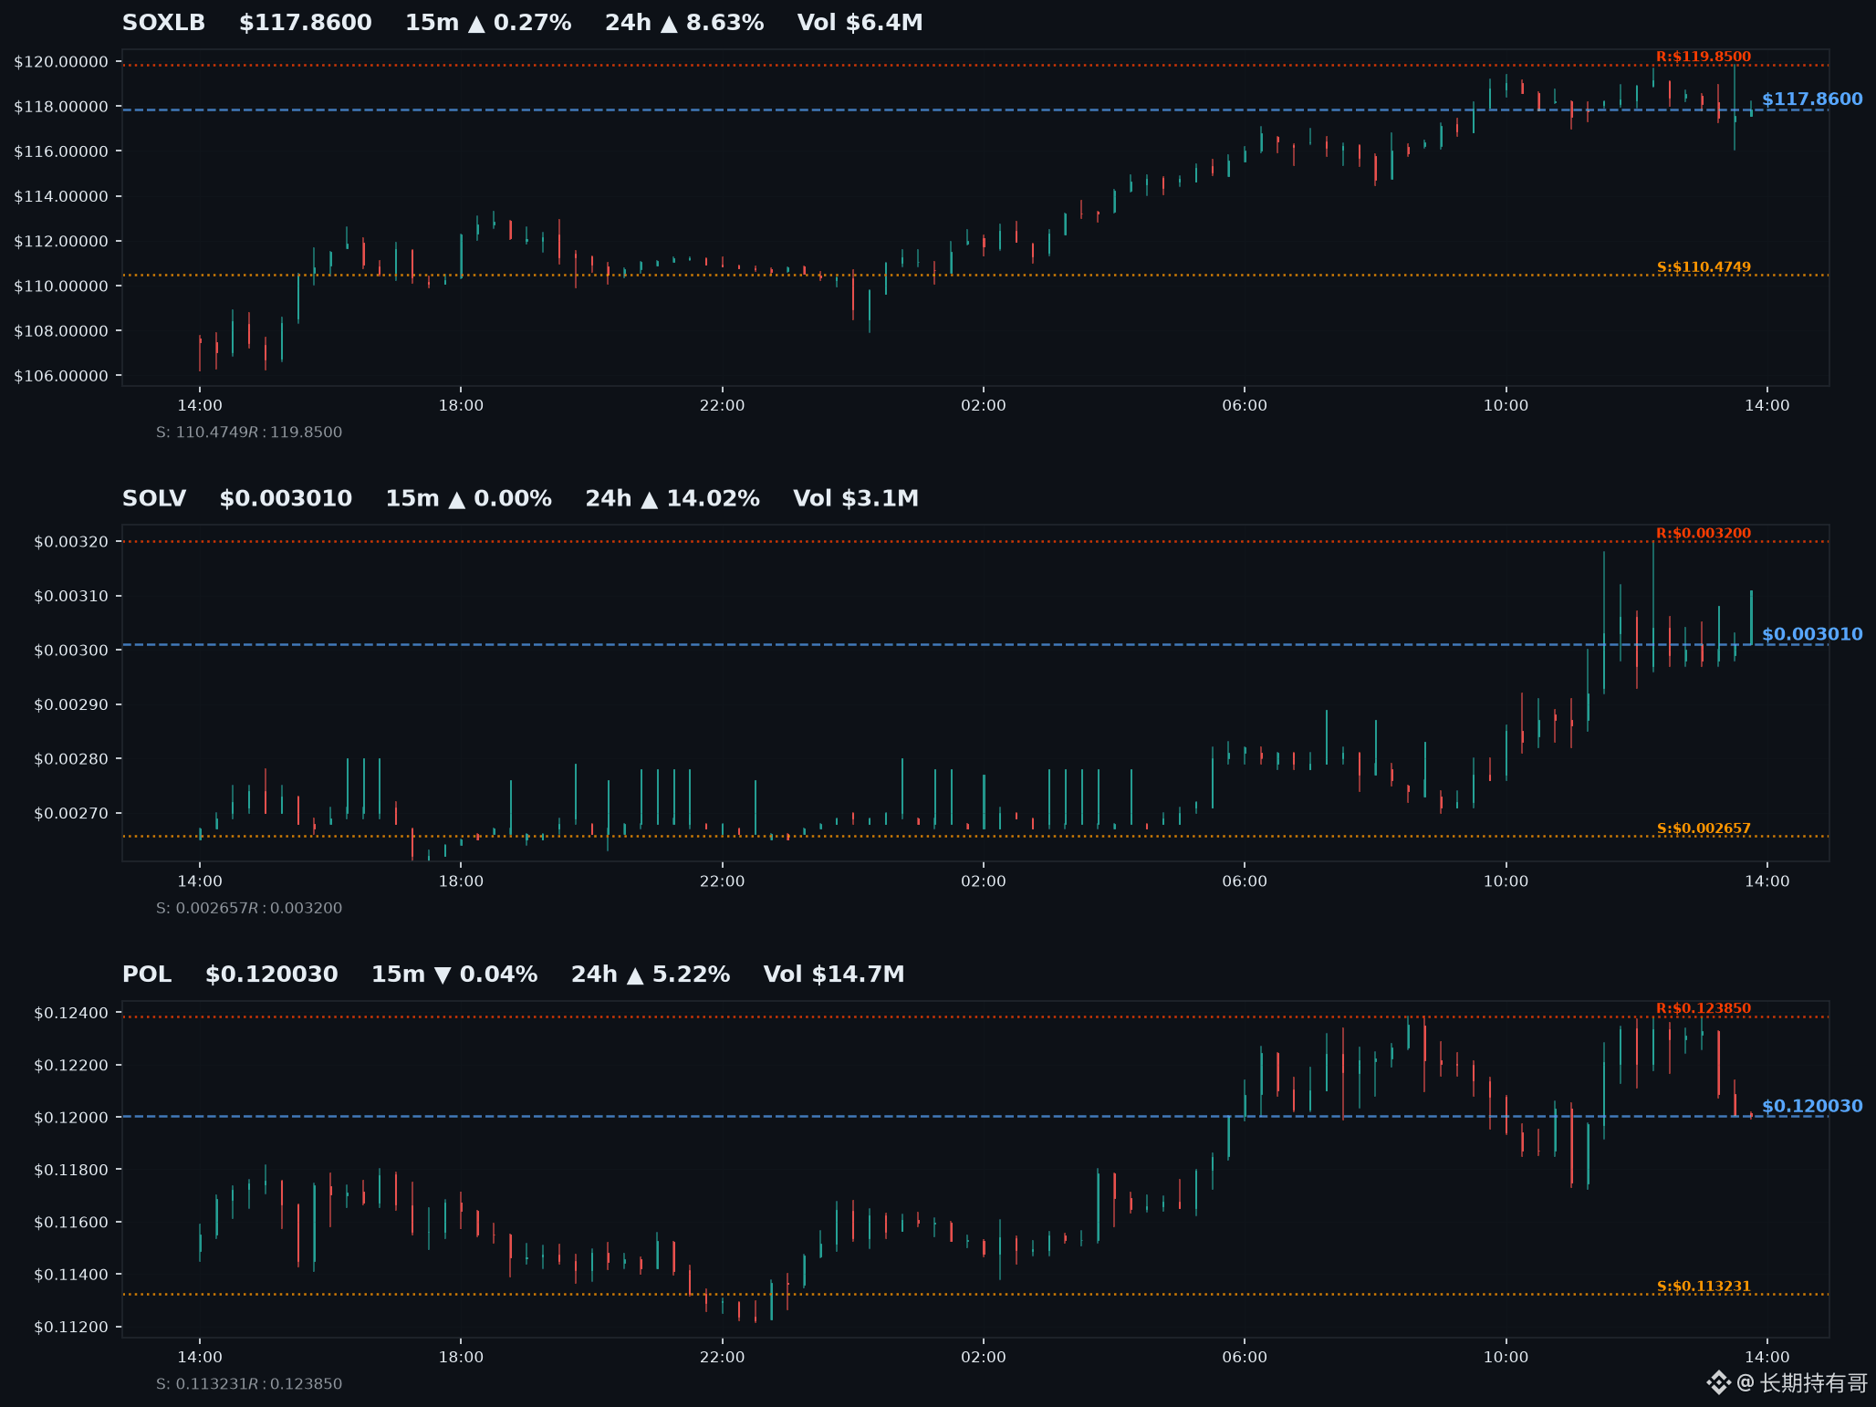Click the $0.11600 y-axis label
The height and width of the screenshot is (1407, 1876).
(71, 1223)
